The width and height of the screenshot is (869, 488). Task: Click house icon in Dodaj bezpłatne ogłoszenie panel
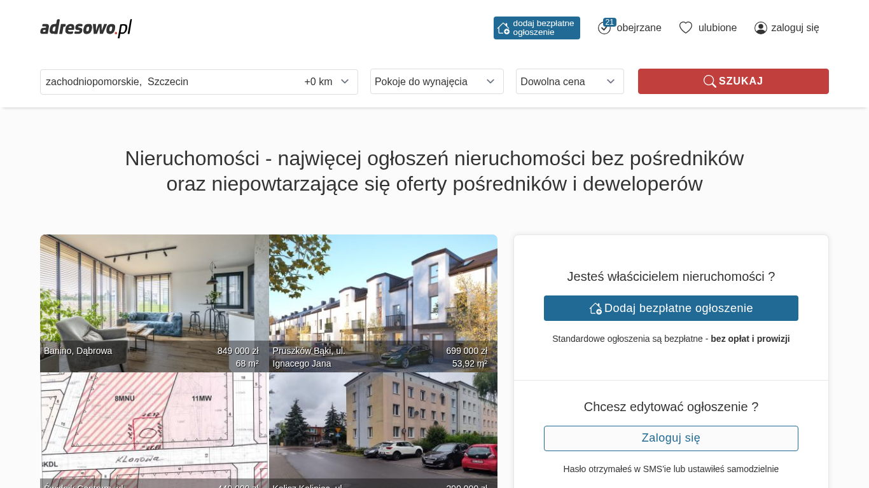pyautogui.click(x=595, y=309)
